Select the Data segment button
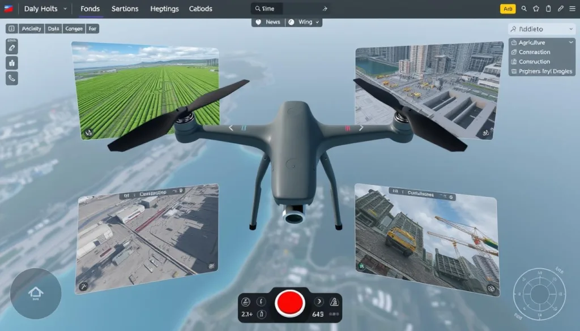Image resolution: width=580 pixels, height=331 pixels. 53,28
